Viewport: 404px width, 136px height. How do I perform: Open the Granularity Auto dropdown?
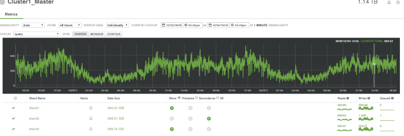(33, 25)
